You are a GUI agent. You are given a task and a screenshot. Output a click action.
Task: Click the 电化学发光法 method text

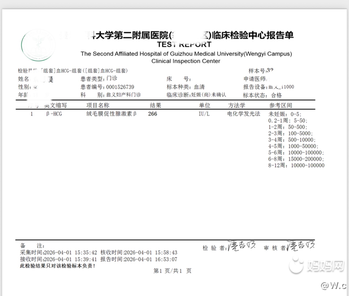[x=243, y=114]
